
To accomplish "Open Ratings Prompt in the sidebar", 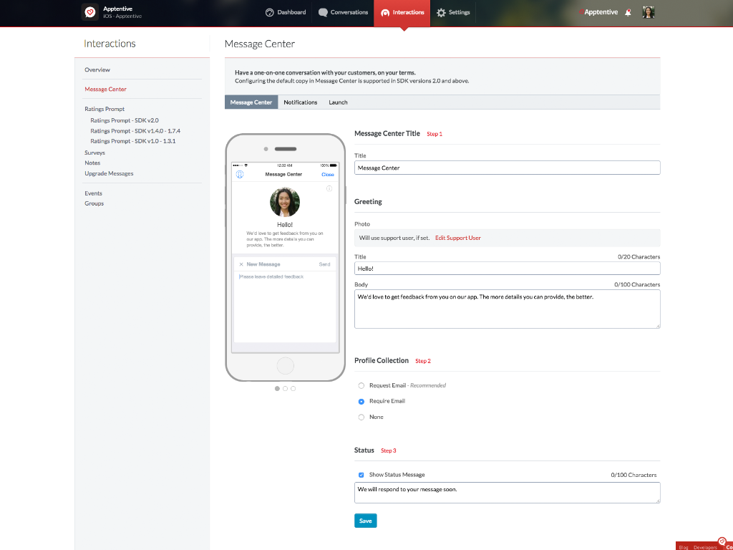I will 105,109.
